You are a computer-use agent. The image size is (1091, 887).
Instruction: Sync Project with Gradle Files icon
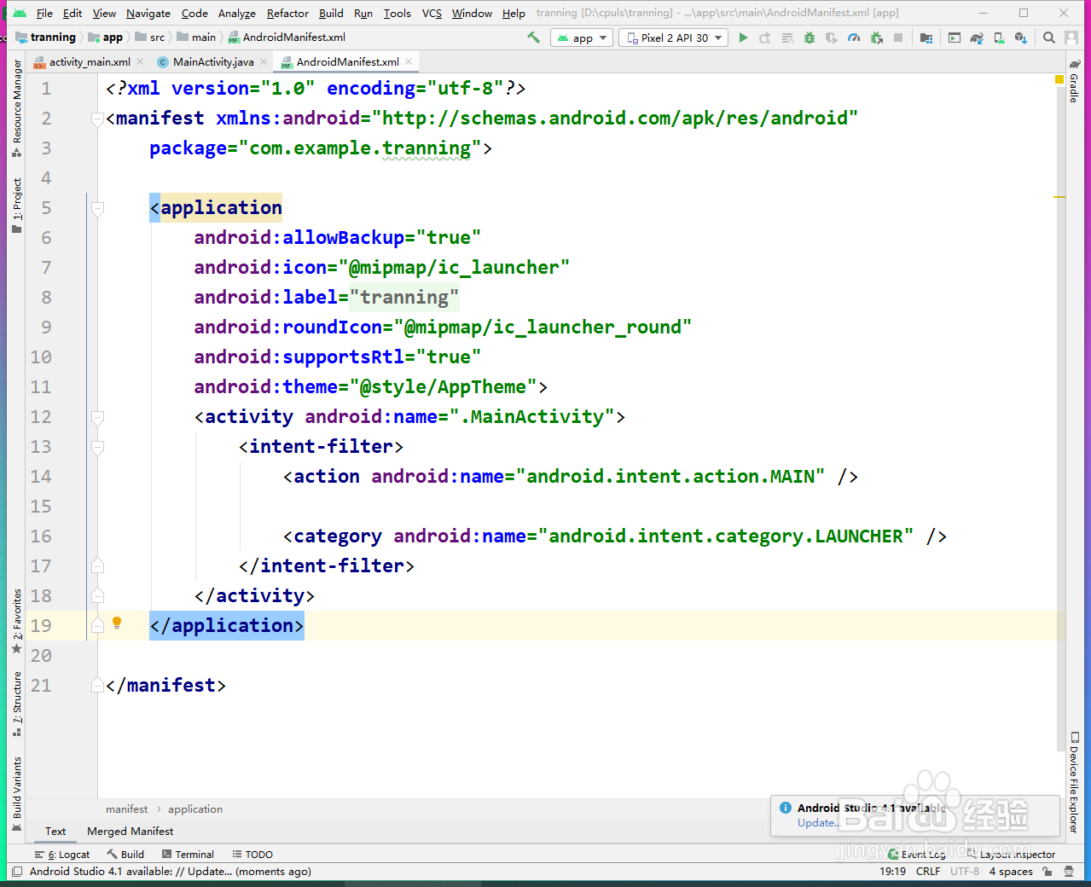[x=977, y=38]
